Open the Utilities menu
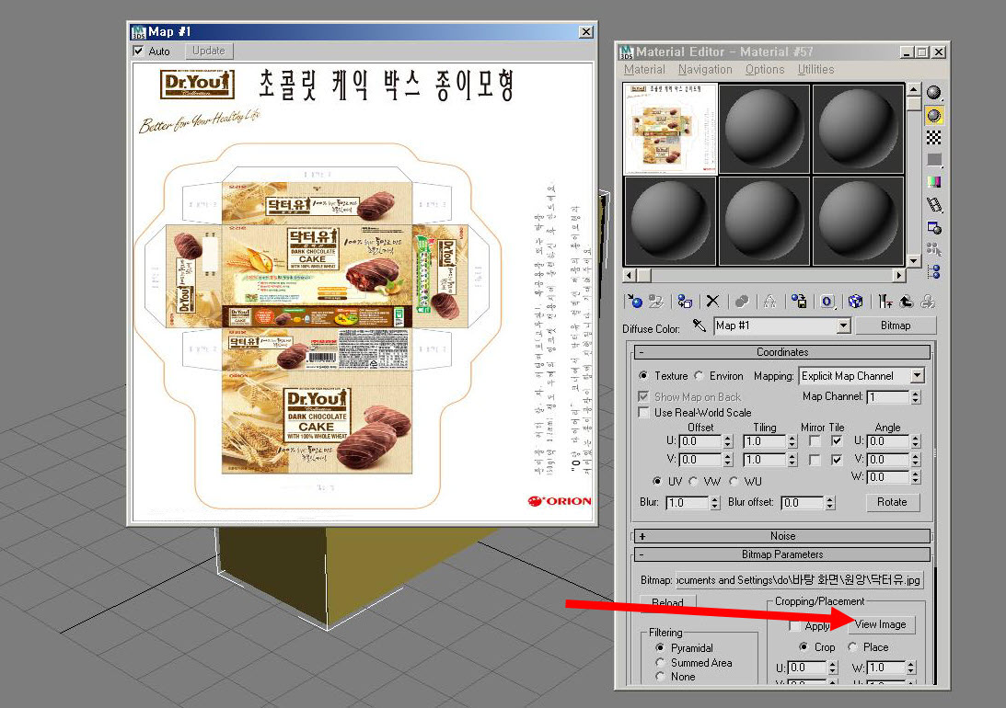1006x708 pixels. tap(816, 69)
